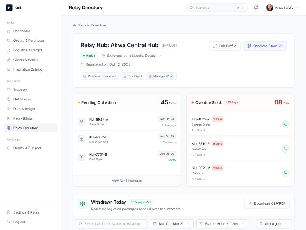This screenshot has height=230, width=306.
Task: Open Logistics & Cargos in sidebar
Action: [28, 50]
